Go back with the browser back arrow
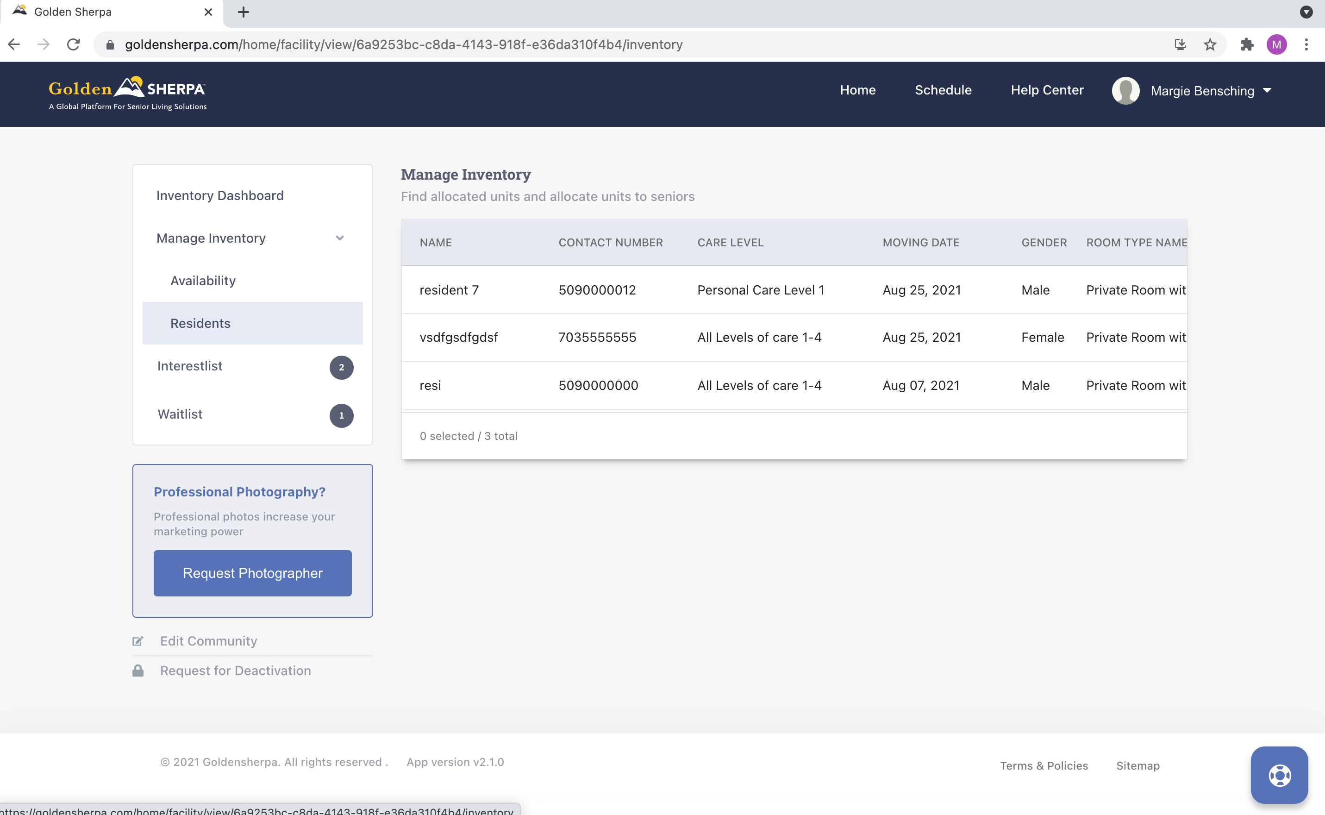The image size is (1325, 815). [14, 44]
